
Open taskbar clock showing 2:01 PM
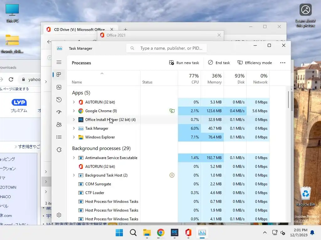(x=299, y=232)
